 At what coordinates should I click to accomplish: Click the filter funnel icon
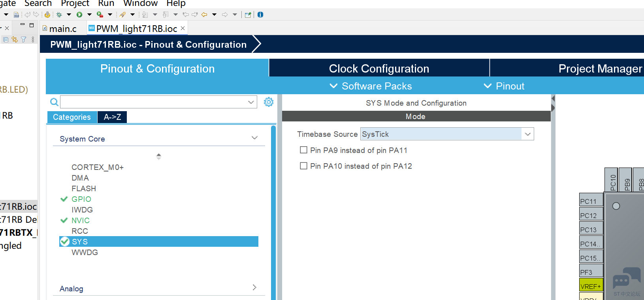pyautogui.click(x=24, y=39)
